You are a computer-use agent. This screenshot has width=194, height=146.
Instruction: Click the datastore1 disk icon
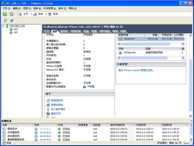tap(120, 39)
